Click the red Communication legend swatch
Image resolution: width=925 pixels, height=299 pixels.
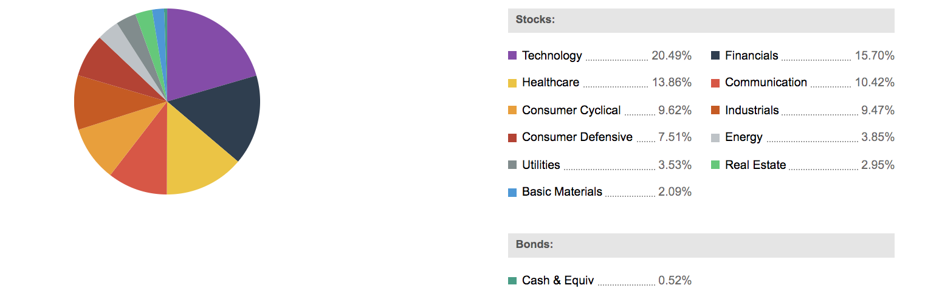(x=715, y=83)
